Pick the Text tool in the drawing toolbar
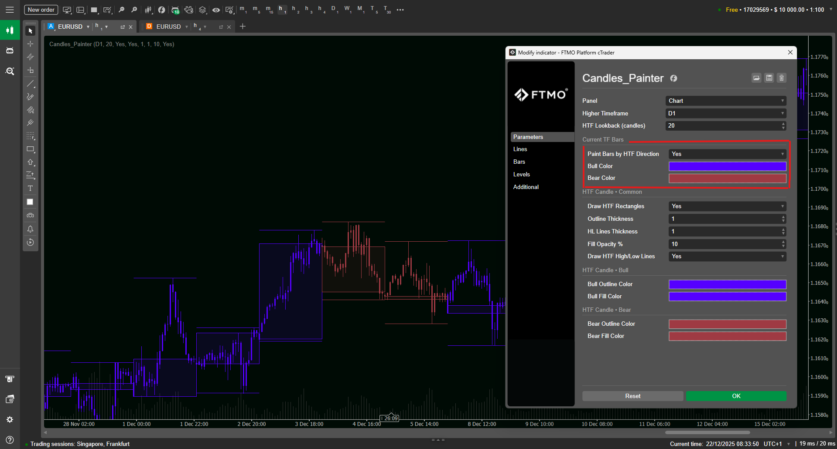The width and height of the screenshot is (837, 449). coord(30,189)
